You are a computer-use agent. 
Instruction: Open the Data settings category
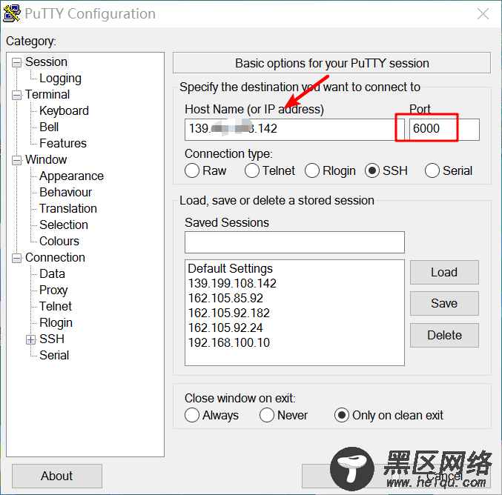click(52, 274)
